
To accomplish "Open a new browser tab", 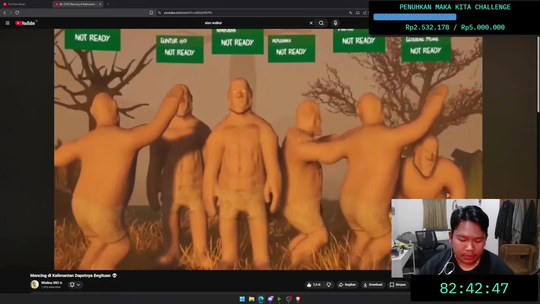I will 108,4.
